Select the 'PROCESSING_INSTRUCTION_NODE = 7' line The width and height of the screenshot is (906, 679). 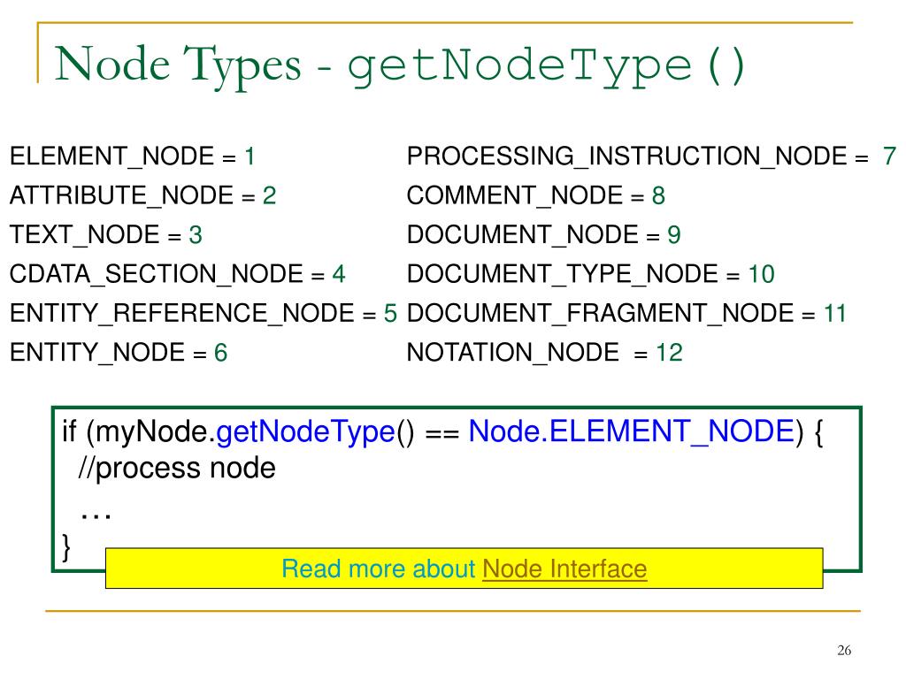tap(652, 156)
